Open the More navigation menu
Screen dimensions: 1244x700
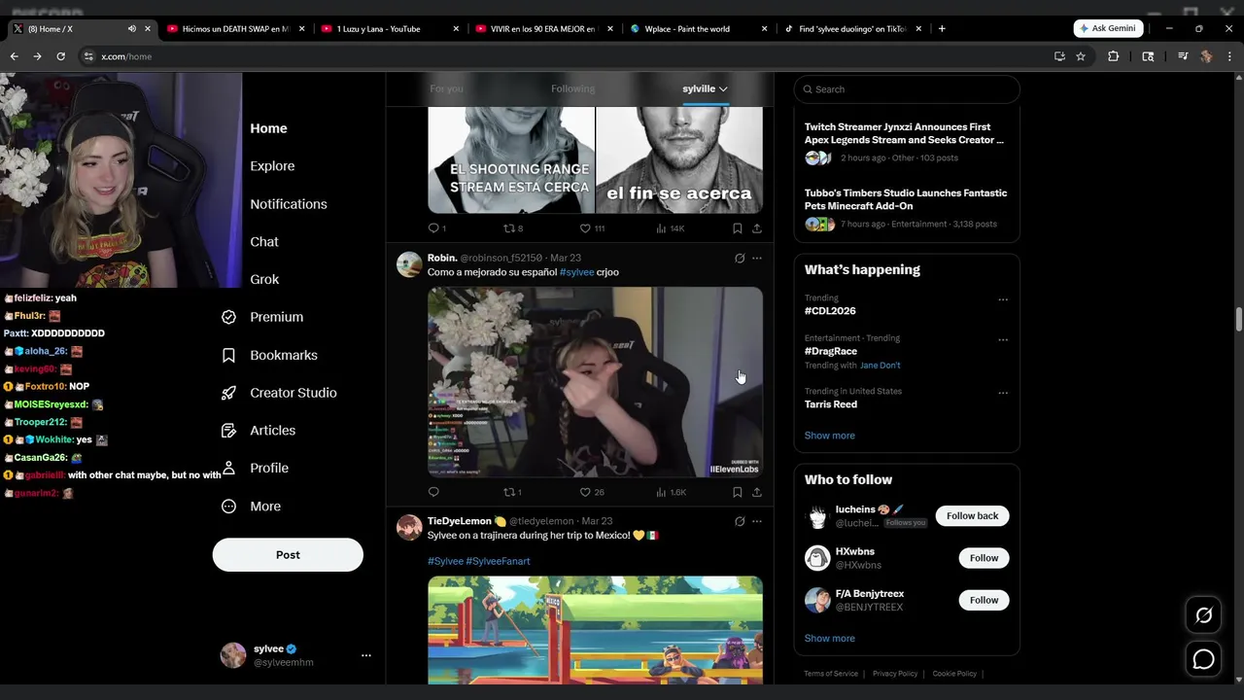click(252, 507)
